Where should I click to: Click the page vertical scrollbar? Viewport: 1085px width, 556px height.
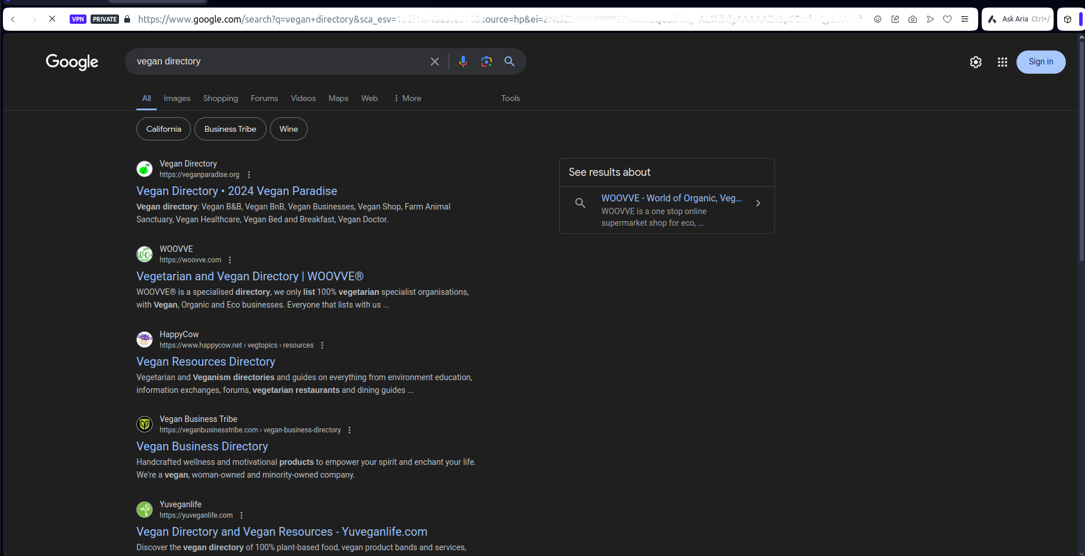(1081, 151)
